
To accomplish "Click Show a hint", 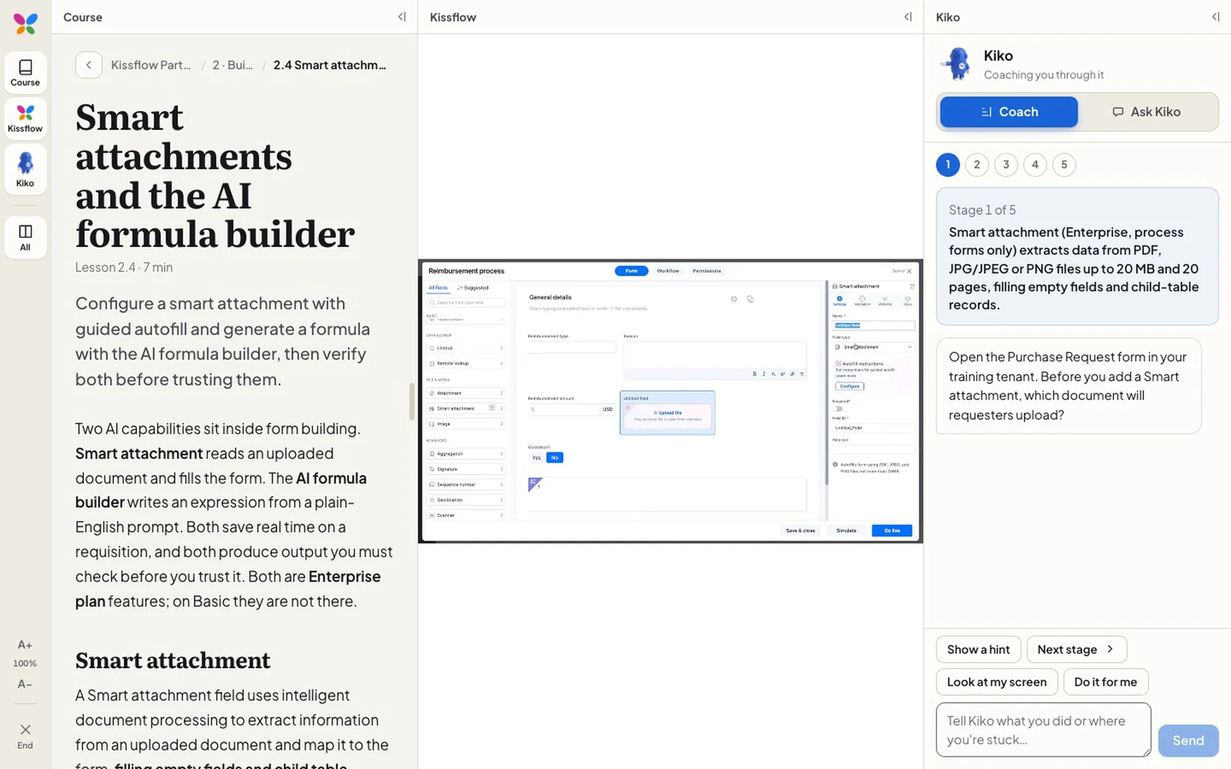I will click(979, 649).
